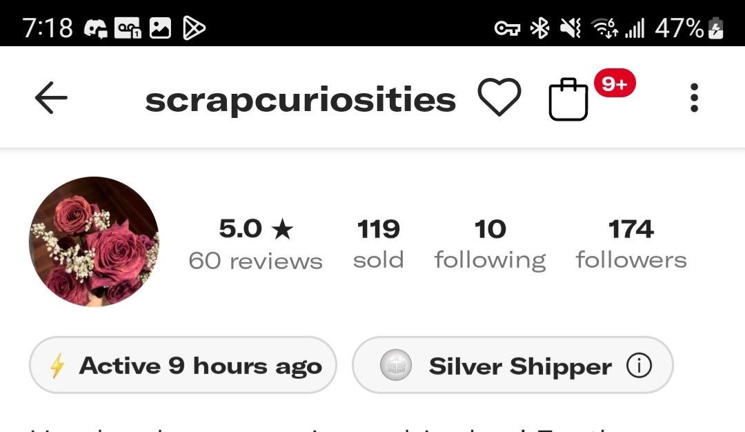View the 119 sold items
This screenshot has width=745, height=432.
click(378, 244)
